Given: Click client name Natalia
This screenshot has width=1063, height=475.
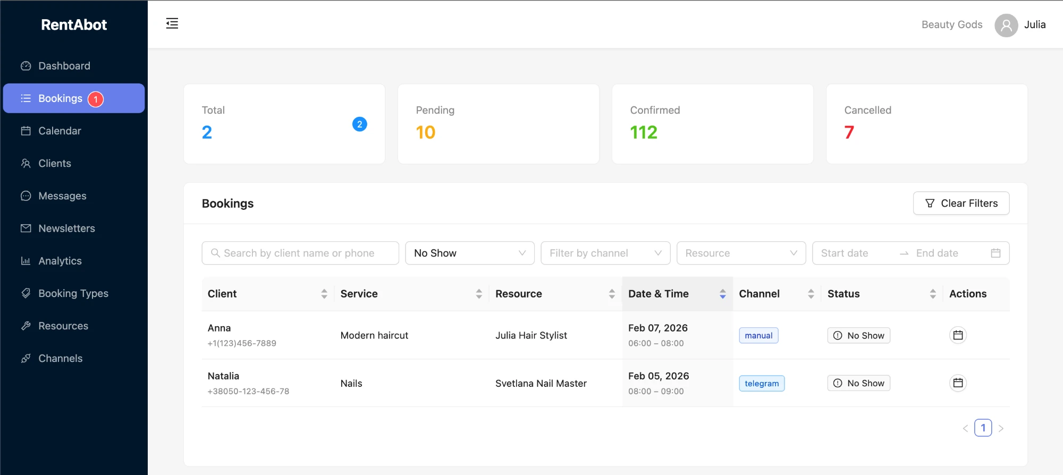Looking at the screenshot, I should (223, 376).
